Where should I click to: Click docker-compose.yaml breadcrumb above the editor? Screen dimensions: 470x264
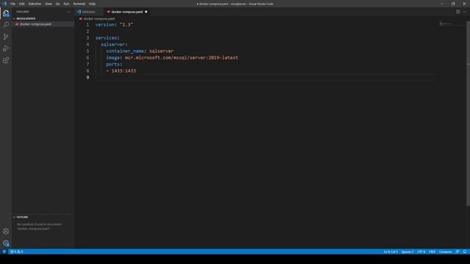[99, 18]
